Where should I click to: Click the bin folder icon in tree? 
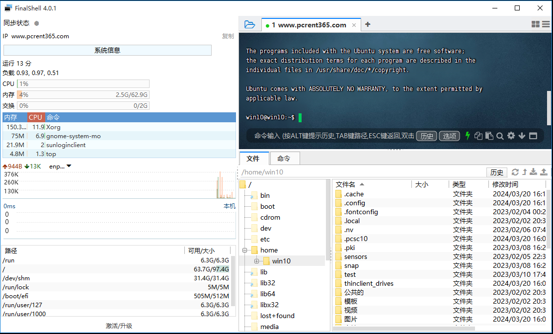[x=254, y=195]
